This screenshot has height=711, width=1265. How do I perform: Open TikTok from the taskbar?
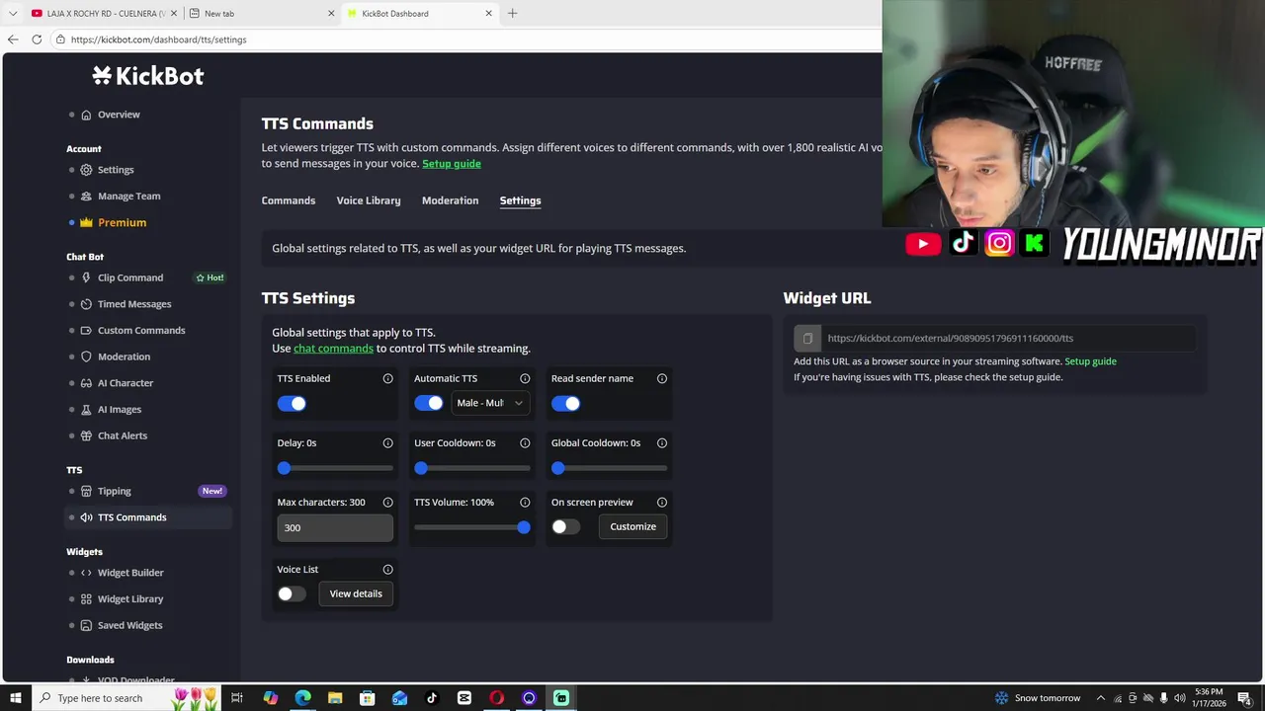pyautogui.click(x=432, y=698)
